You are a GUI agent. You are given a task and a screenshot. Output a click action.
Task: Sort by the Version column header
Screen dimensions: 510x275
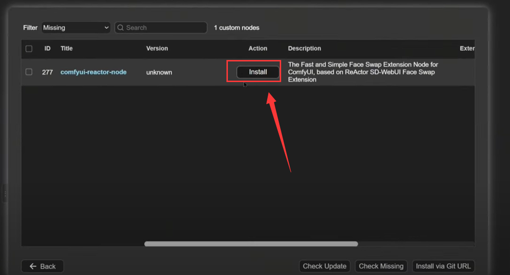[157, 48]
